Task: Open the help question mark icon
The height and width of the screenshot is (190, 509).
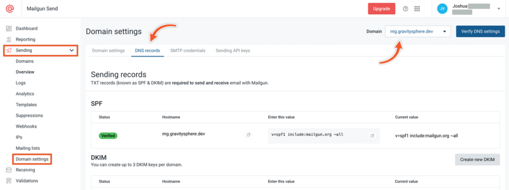Action: pos(406,9)
